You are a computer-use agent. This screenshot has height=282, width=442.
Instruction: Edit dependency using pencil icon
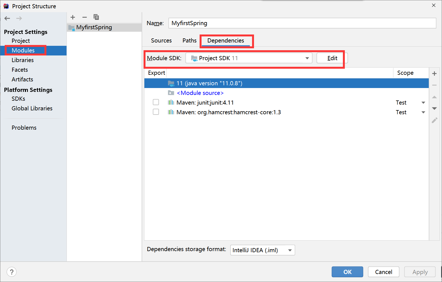tap(434, 120)
